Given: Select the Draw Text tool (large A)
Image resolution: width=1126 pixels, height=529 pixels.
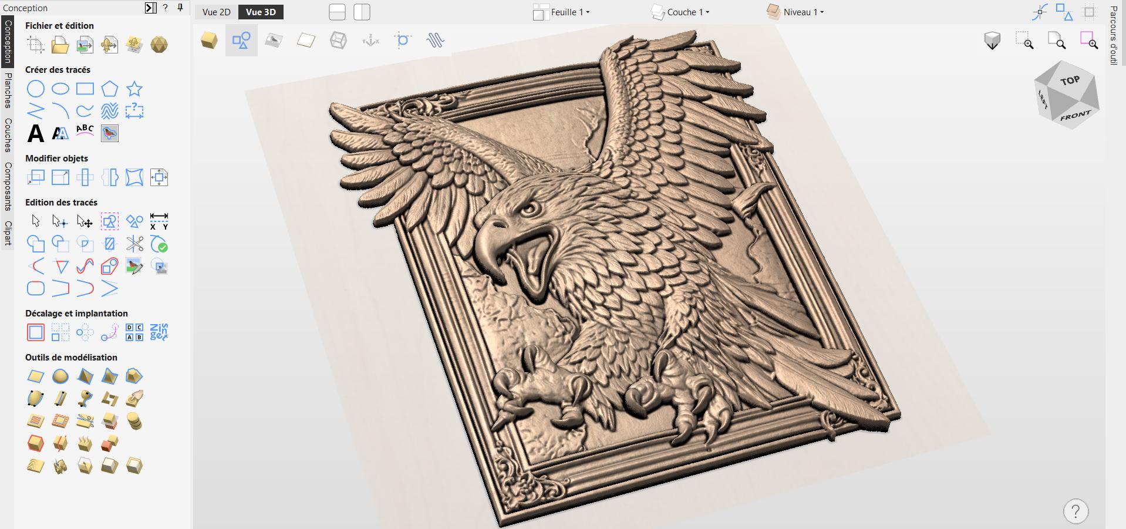Looking at the screenshot, I should tap(36, 133).
